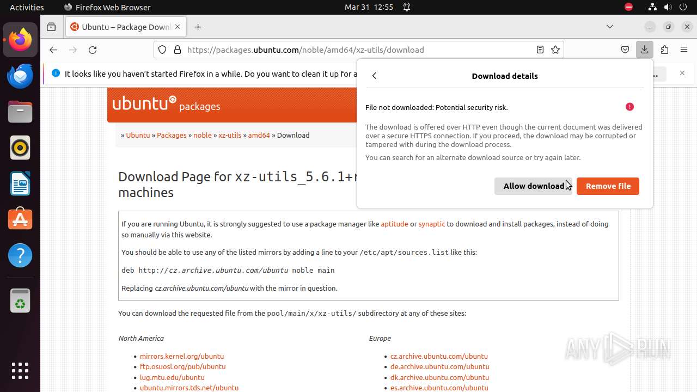Open cz.archive.ubuntu.com/ubuntu mirror link
Image resolution: width=697 pixels, height=392 pixels.
point(439,356)
